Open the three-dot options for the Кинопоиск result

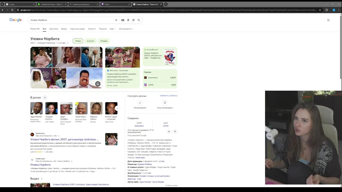coord(59,136)
